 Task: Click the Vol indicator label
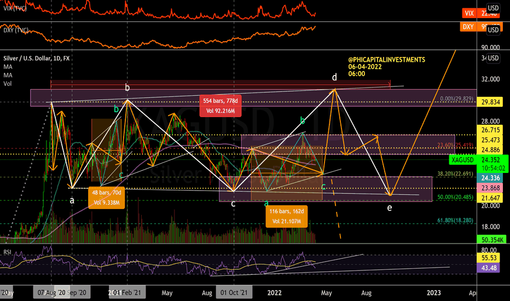tap(7, 84)
